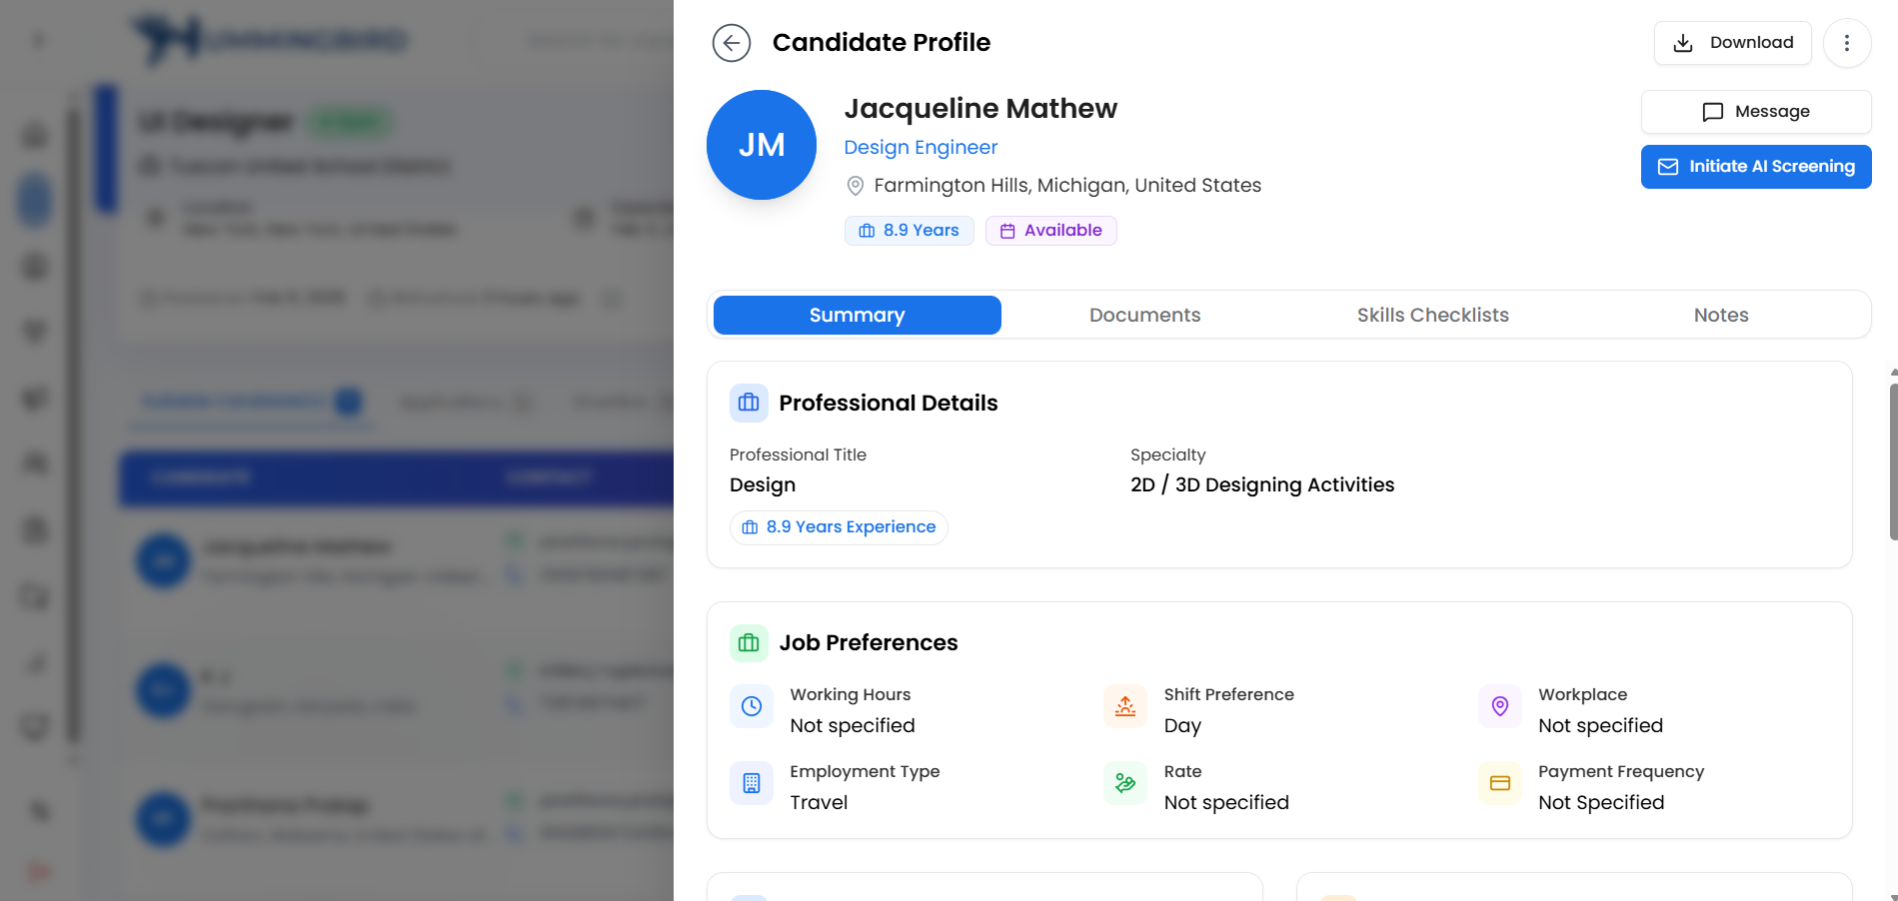The height and width of the screenshot is (901, 1898).
Task: Click the Job Preferences green icon
Action: (749, 643)
